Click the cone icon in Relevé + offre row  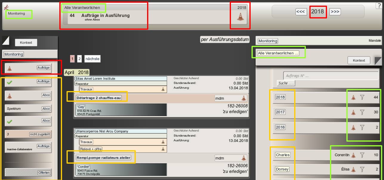(x=163, y=149)
